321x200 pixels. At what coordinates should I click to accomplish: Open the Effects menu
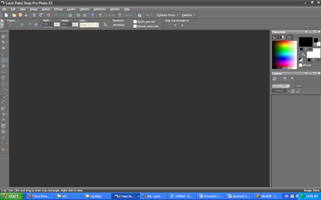click(x=58, y=9)
